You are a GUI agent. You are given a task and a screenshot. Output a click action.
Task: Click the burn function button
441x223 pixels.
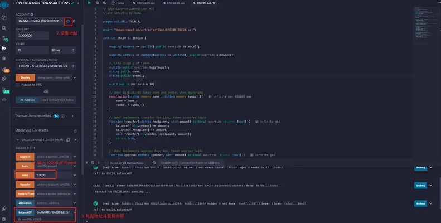pyautogui.click(x=25, y=166)
